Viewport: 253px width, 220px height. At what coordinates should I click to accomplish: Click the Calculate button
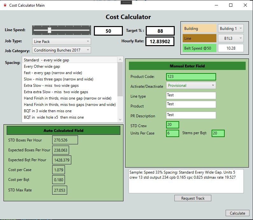click(237, 213)
